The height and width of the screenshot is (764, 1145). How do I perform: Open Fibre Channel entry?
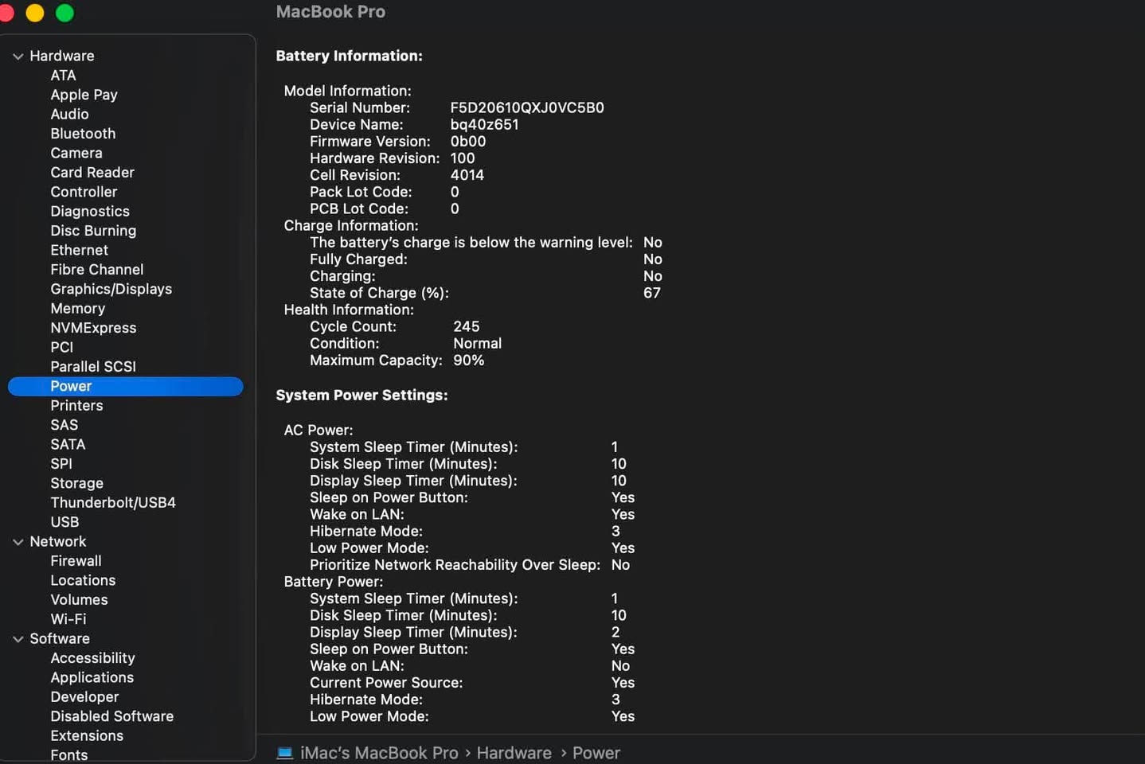tap(97, 270)
